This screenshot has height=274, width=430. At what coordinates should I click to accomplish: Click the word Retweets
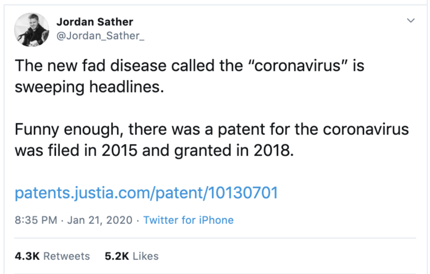(x=67, y=256)
